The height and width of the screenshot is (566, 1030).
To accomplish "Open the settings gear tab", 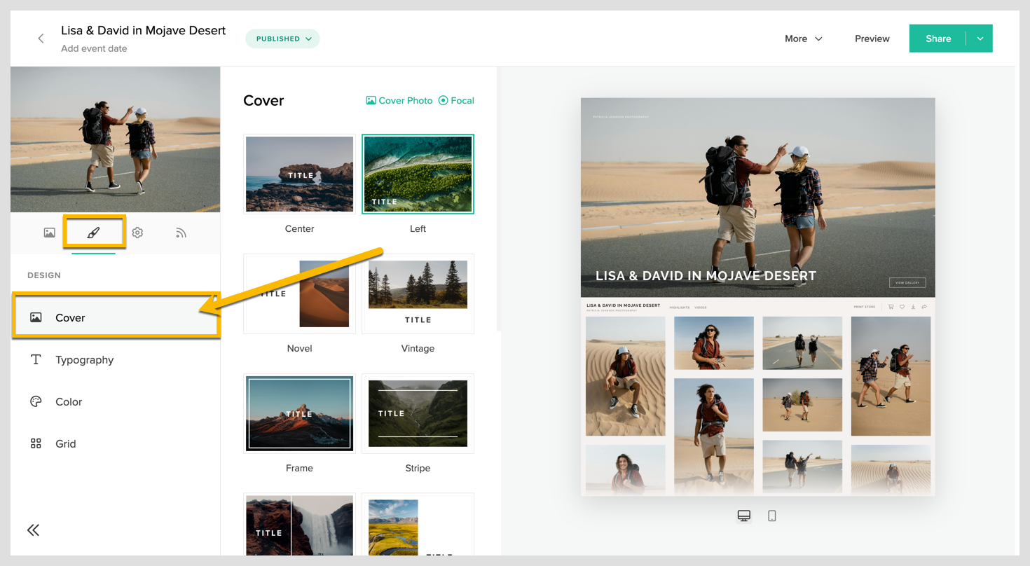I will (137, 233).
